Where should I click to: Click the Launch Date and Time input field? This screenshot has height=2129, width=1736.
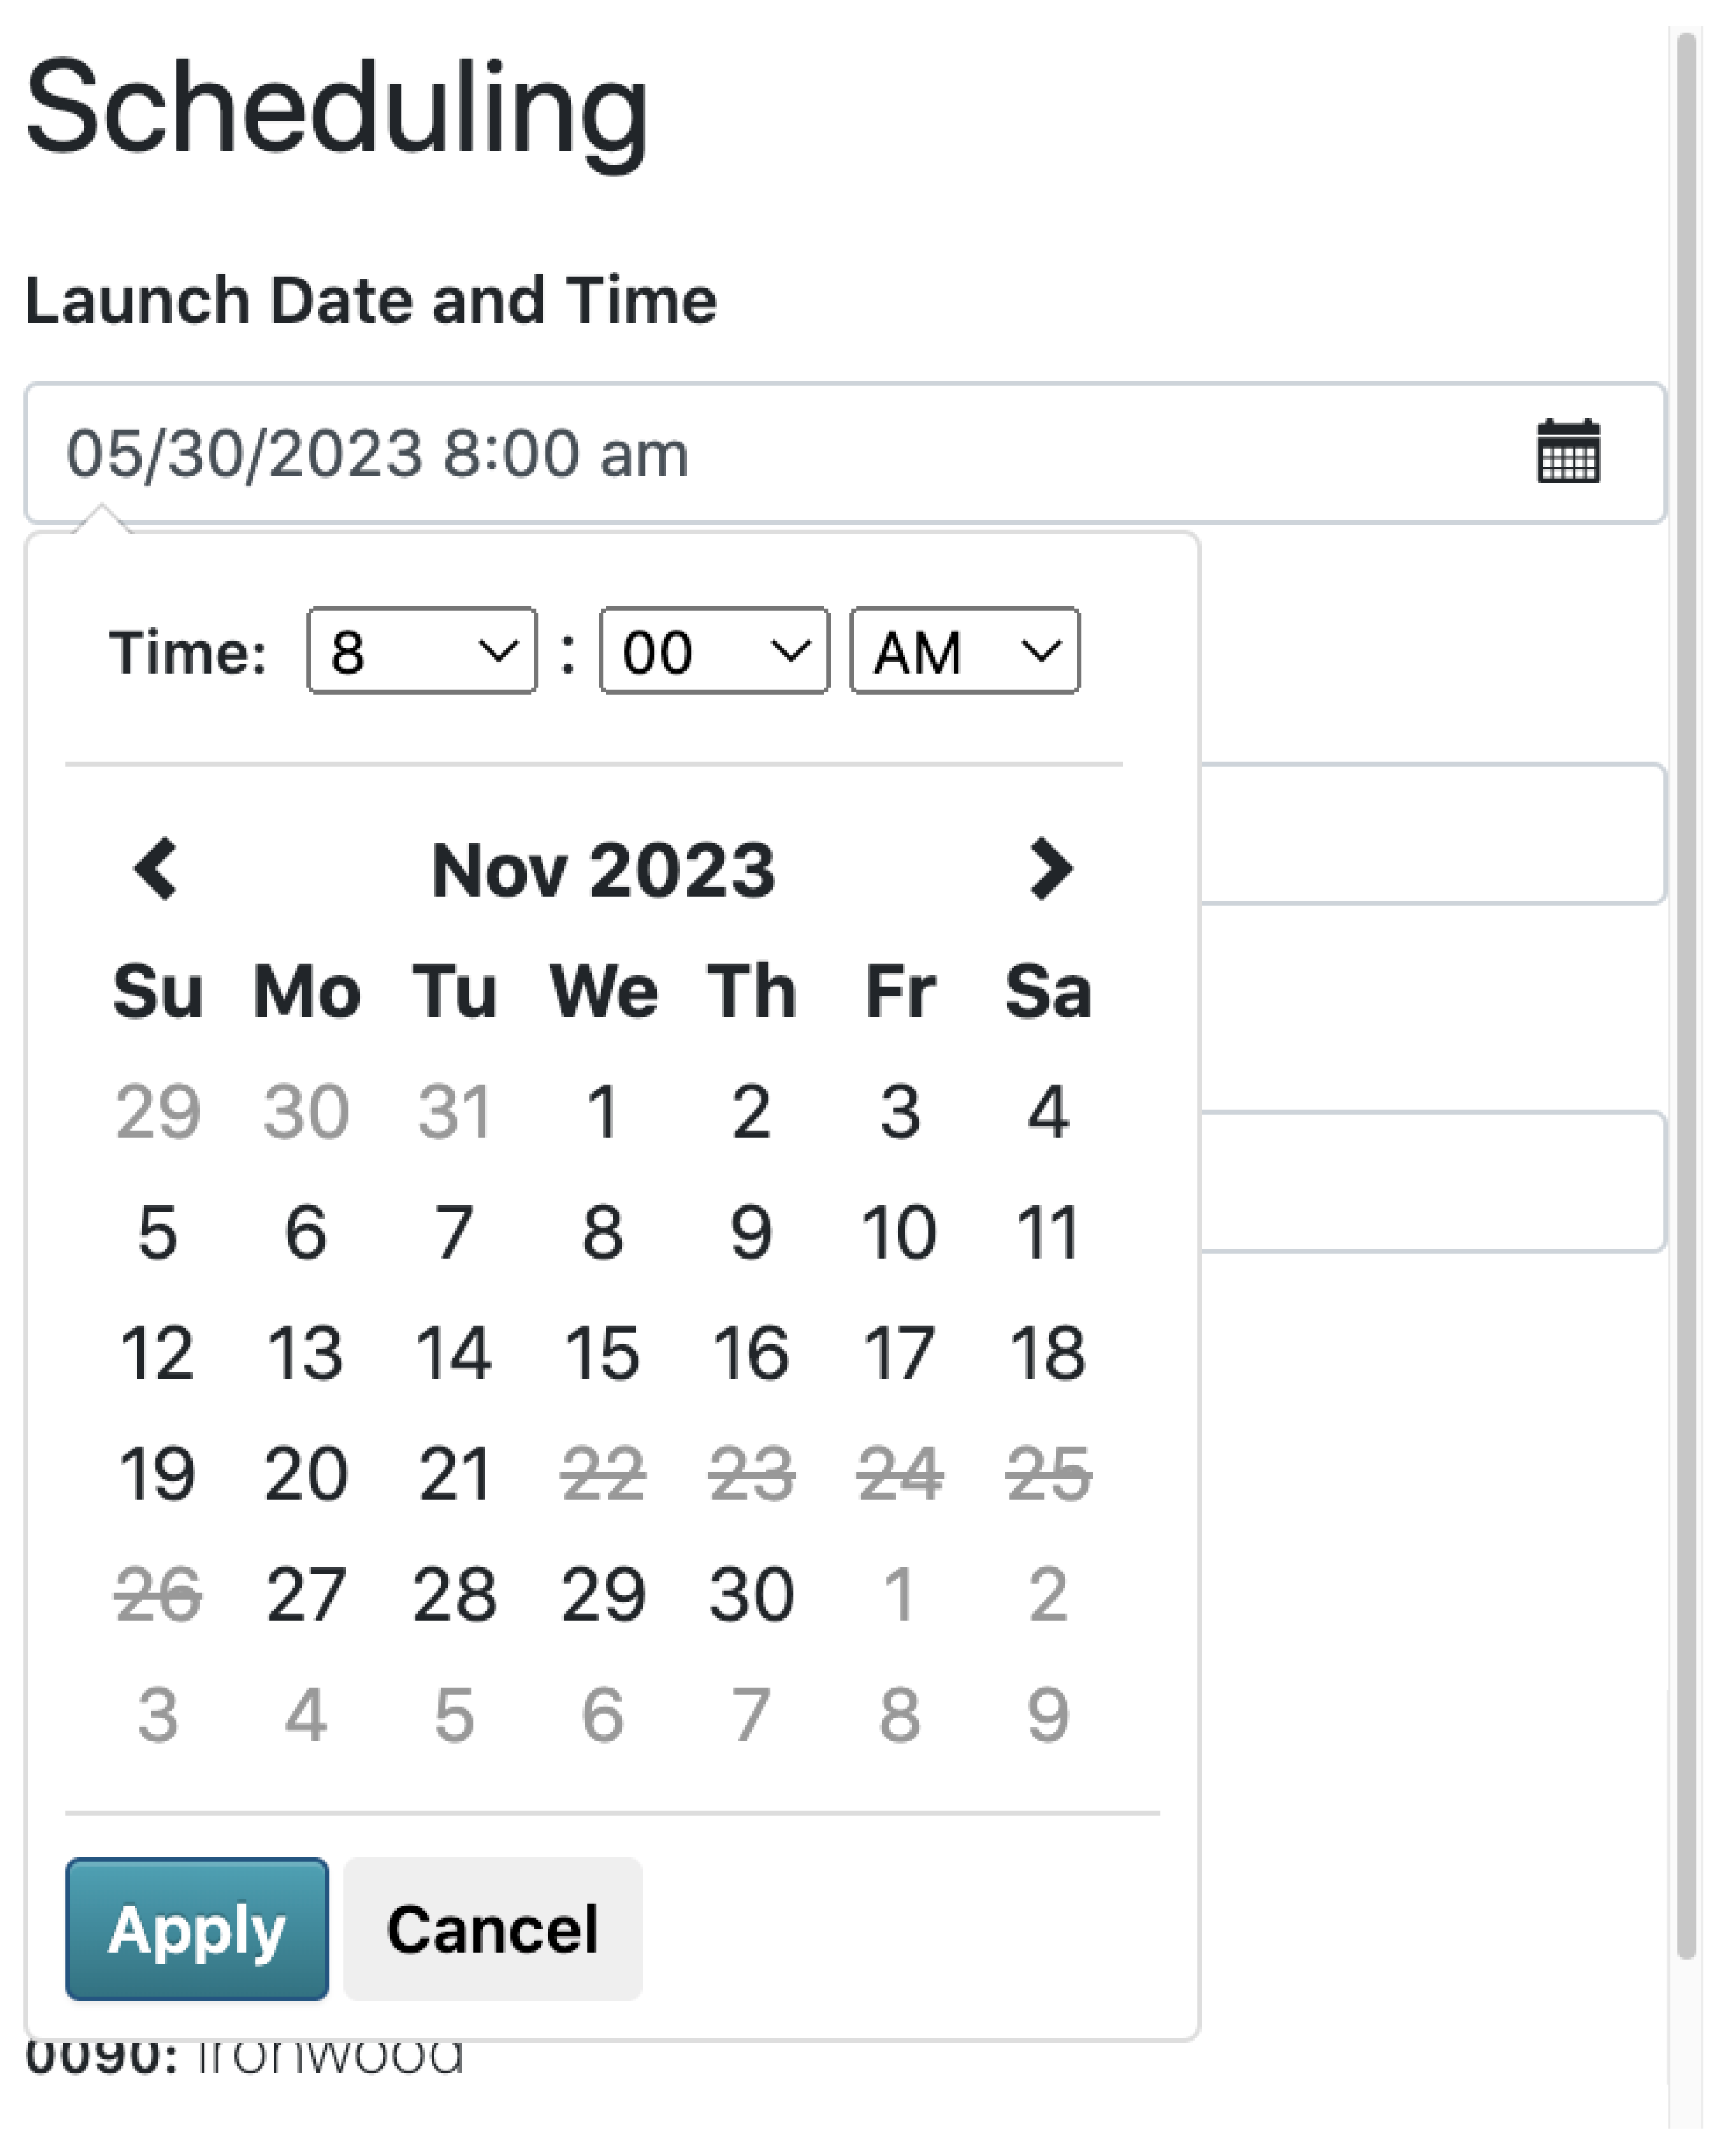point(845,452)
